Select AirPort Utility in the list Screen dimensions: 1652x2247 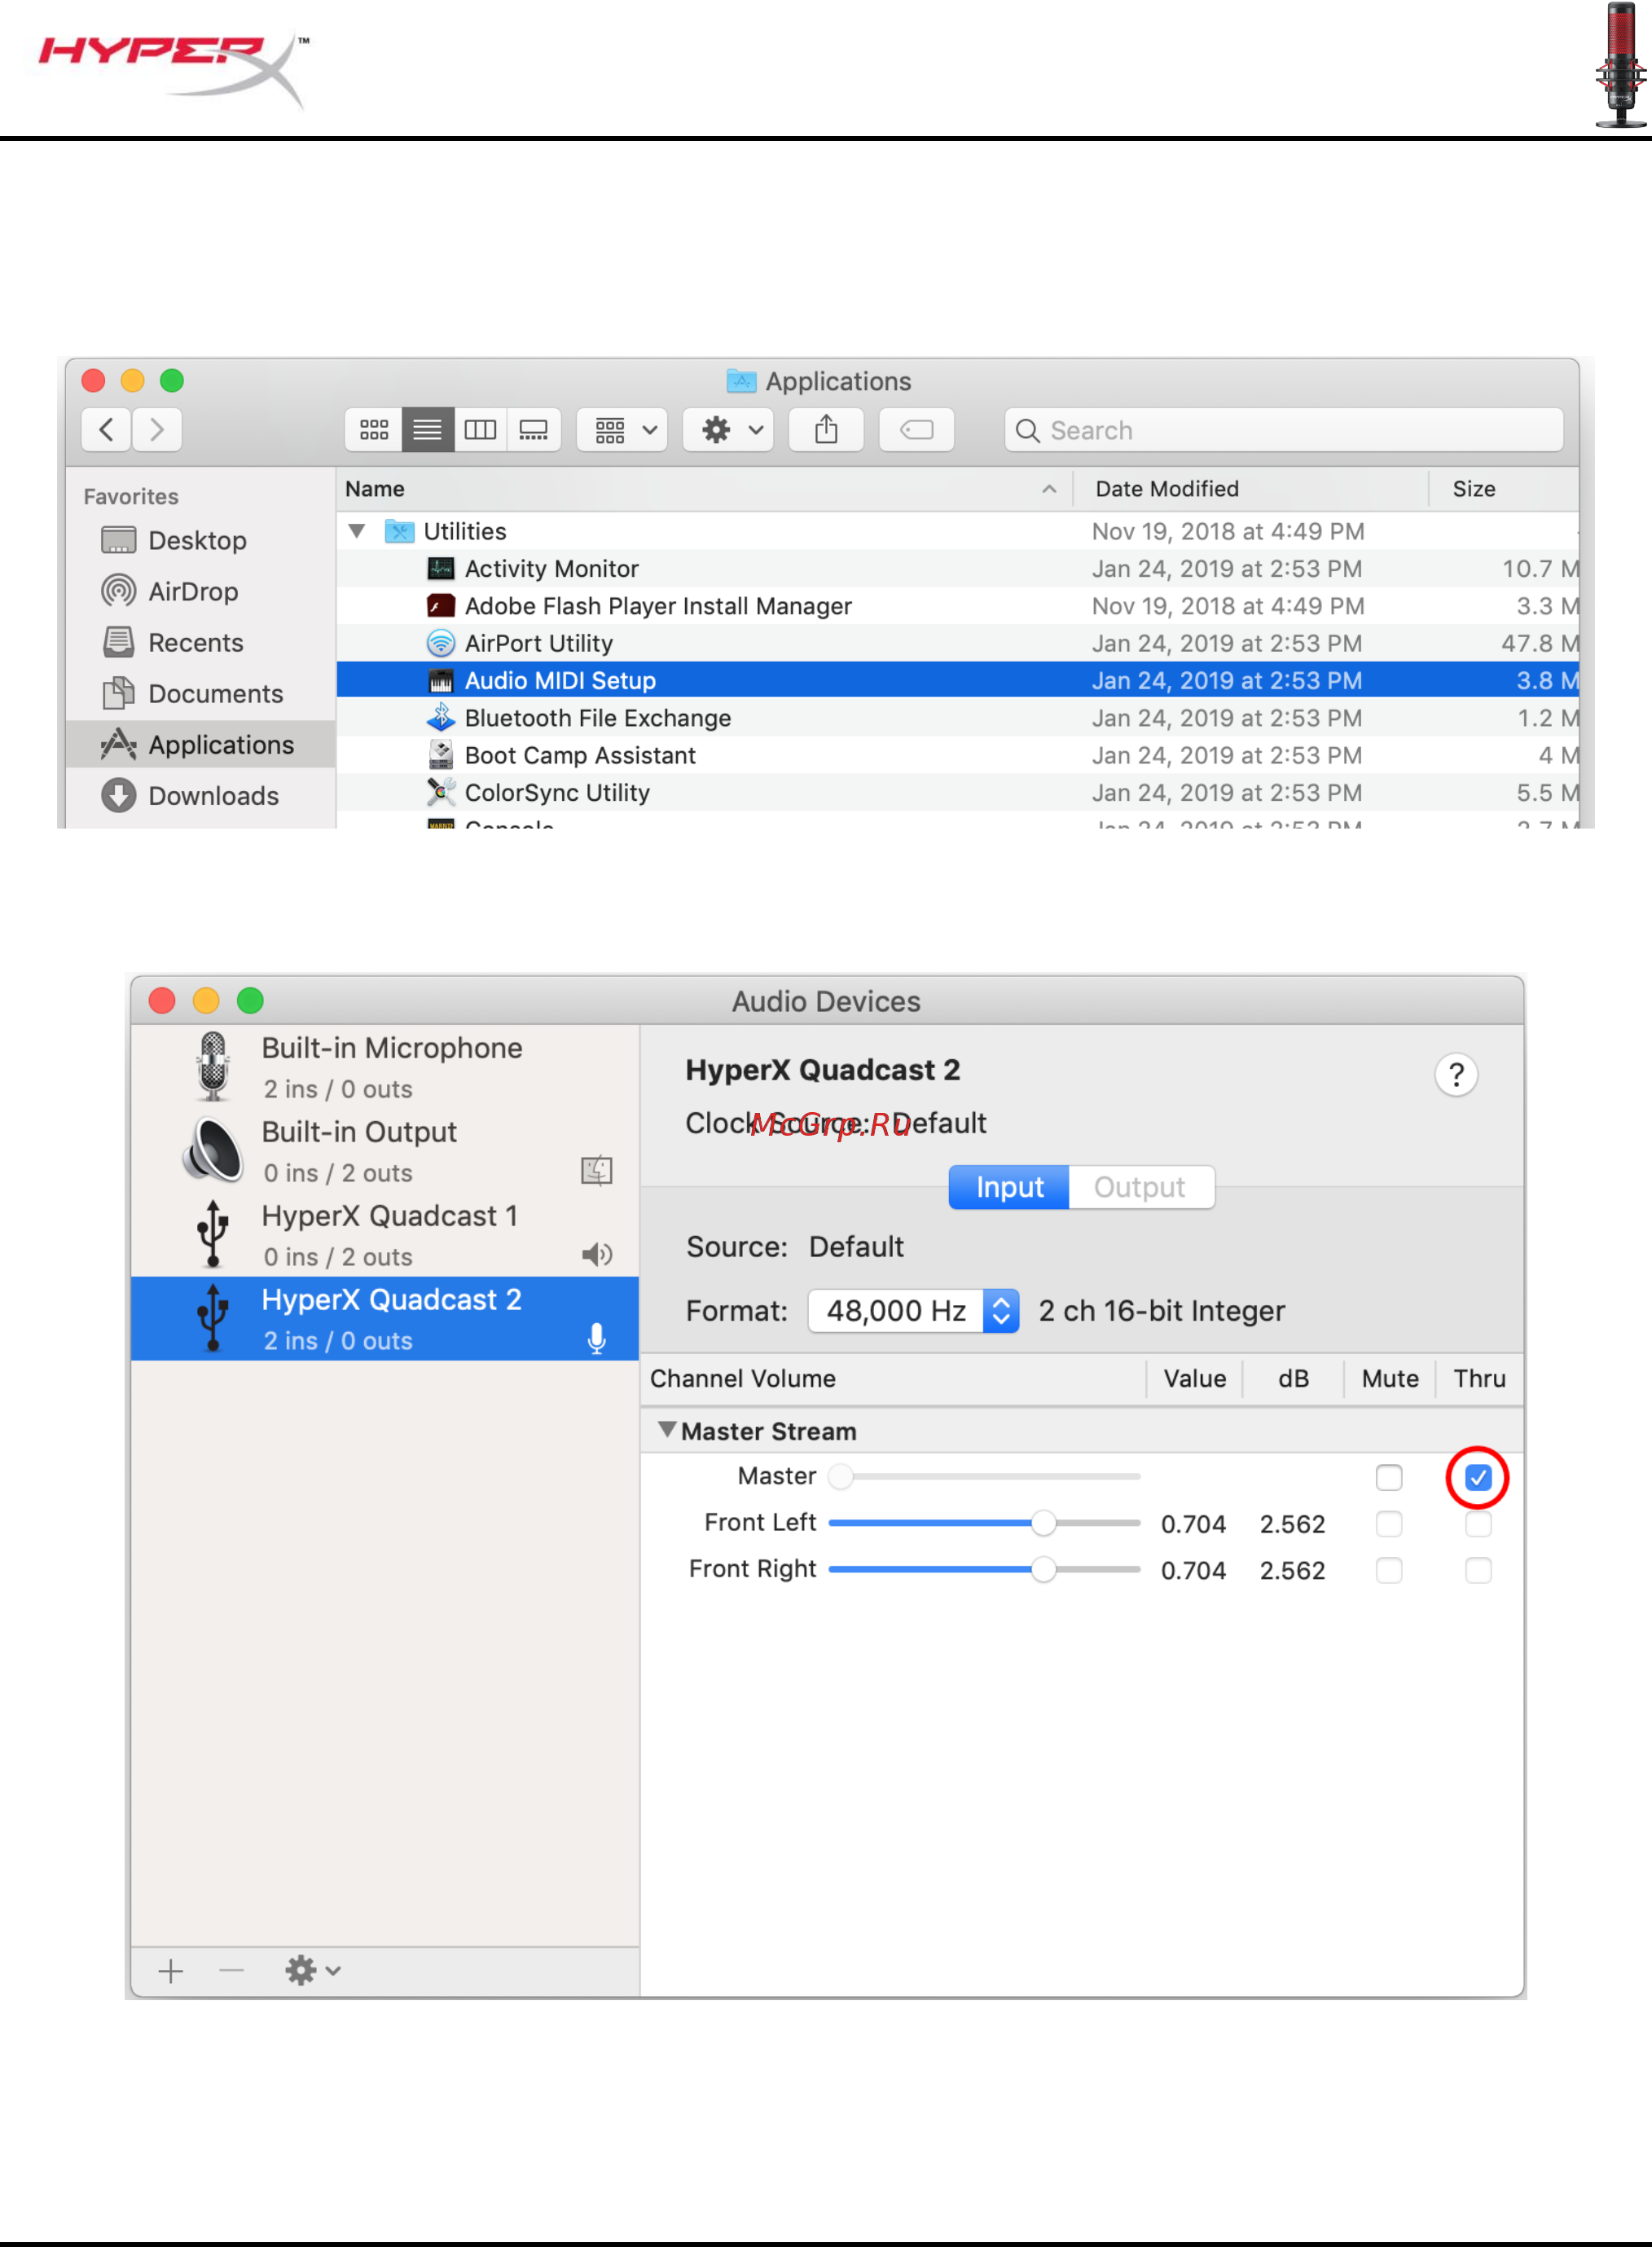coord(957,643)
